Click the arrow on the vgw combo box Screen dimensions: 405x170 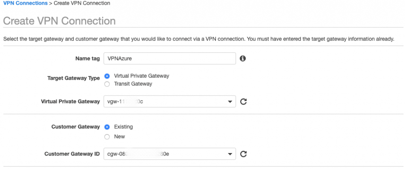click(230, 102)
